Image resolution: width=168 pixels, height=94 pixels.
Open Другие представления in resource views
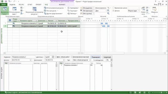(53, 14)
